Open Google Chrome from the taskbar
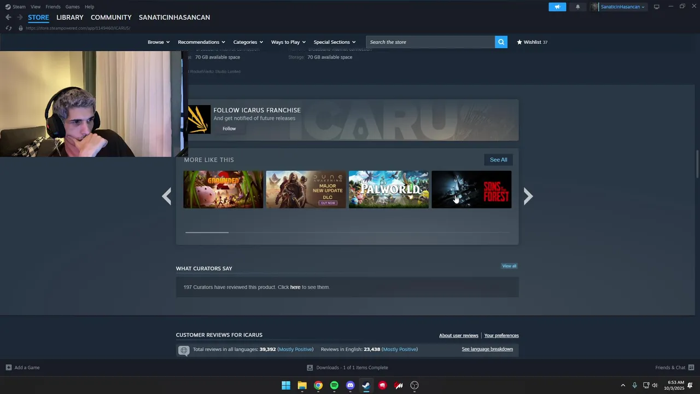 tap(318, 385)
